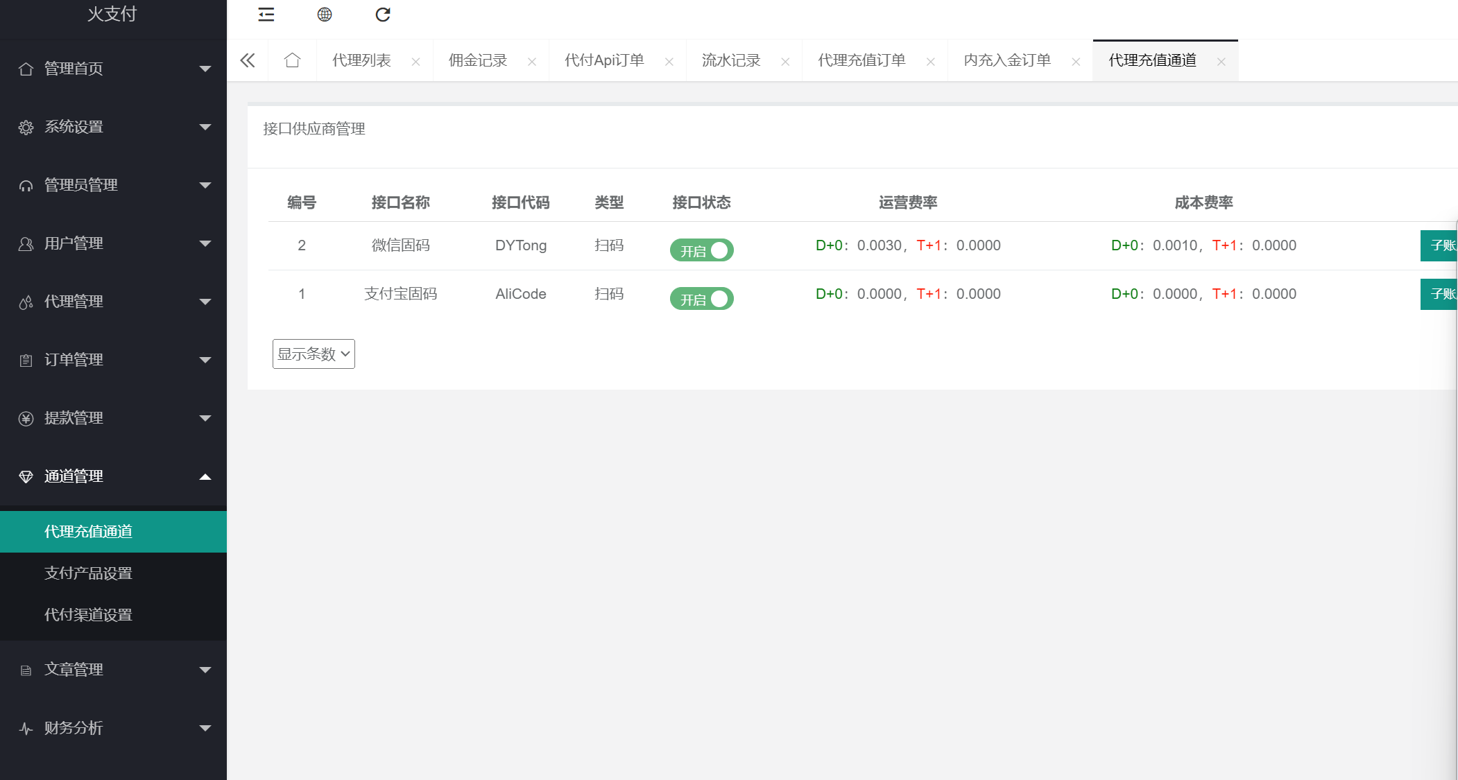Image resolution: width=1458 pixels, height=780 pixels.
Task: Switch to the 代付Api订单 tab
Action: [604, 60]
